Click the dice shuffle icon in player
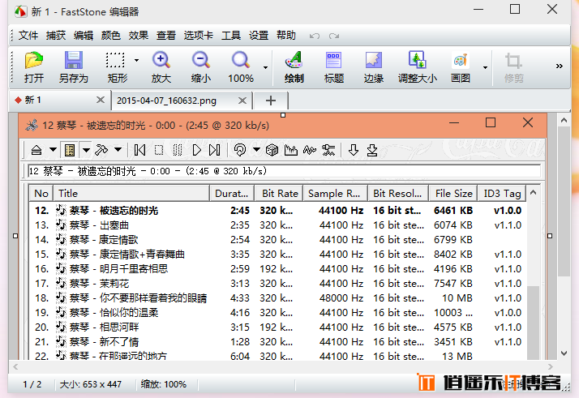 [x=272, y=150]
